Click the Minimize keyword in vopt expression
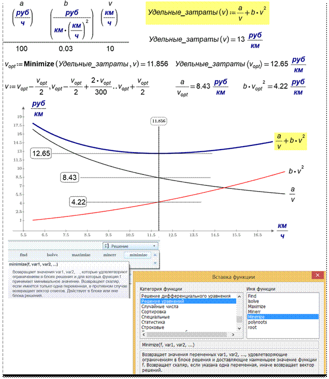This screenshot has height=379, width=329. [39, 64]
